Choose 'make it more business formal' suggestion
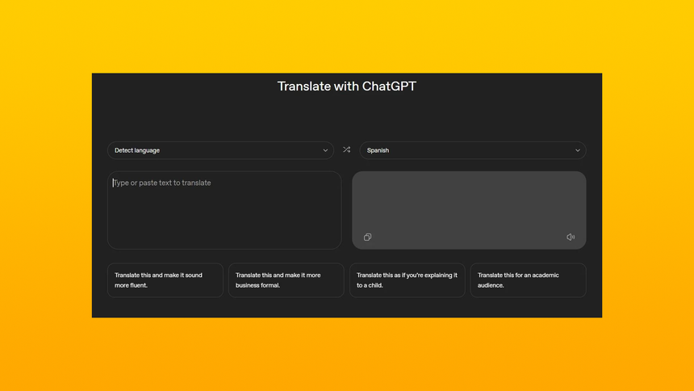 coord(286,280)
